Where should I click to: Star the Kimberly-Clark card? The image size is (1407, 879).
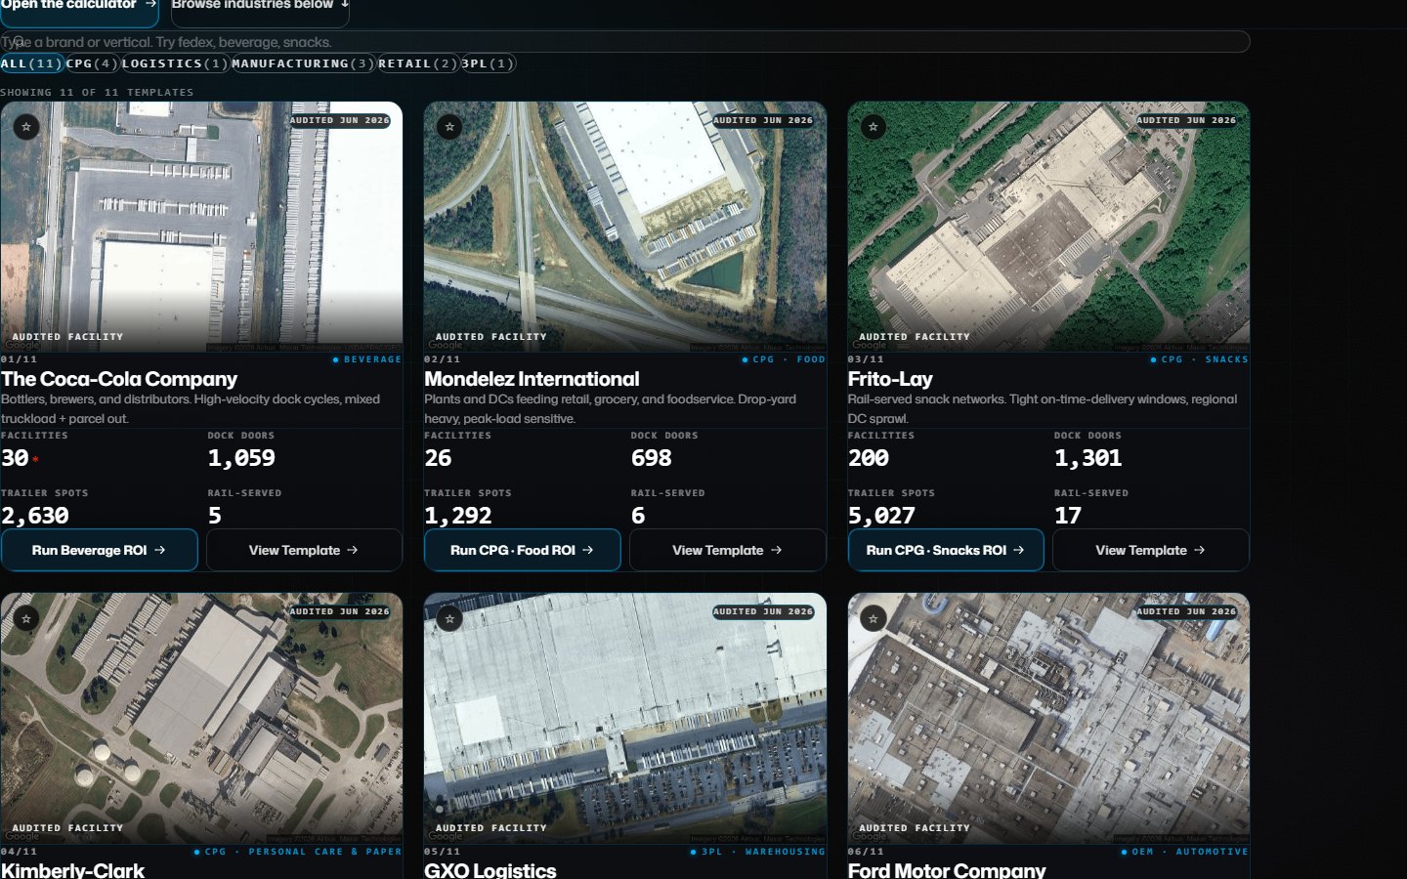click(26, 618)
